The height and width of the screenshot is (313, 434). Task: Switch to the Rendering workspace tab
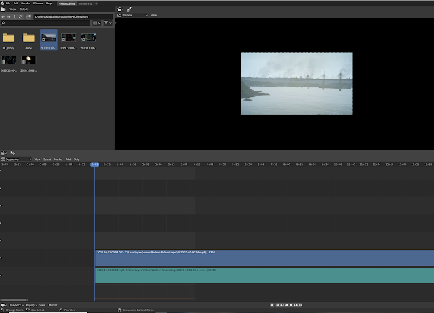tap(85, 3)
